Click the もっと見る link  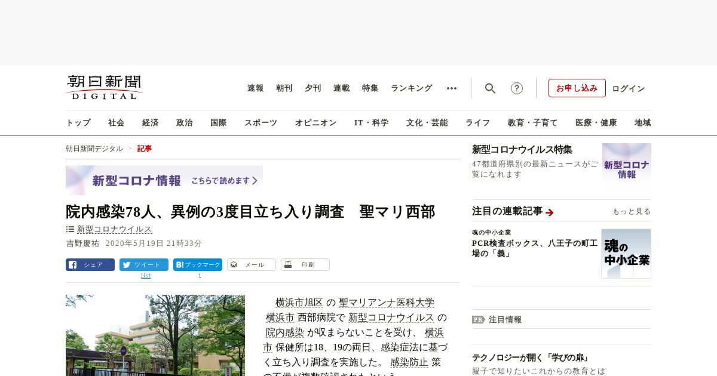632,211
